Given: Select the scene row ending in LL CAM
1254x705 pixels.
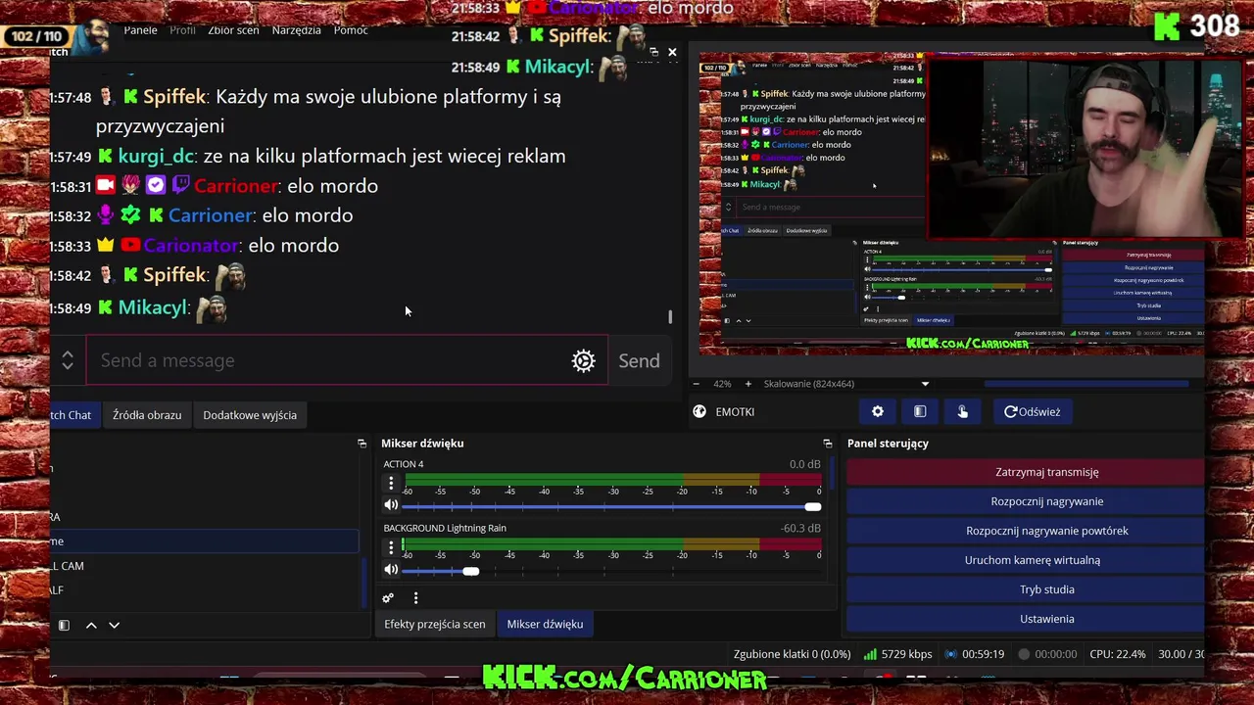Looking at the screenshot, I should (x=205, y=566).
